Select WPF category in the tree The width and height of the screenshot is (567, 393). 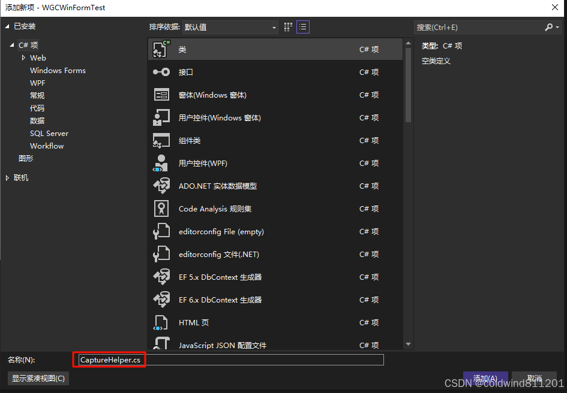click(x=38, y=83)
